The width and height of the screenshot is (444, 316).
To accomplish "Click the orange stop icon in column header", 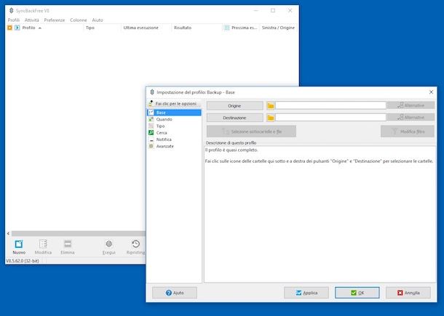I will pyautogui.click(x=9, y=28).
